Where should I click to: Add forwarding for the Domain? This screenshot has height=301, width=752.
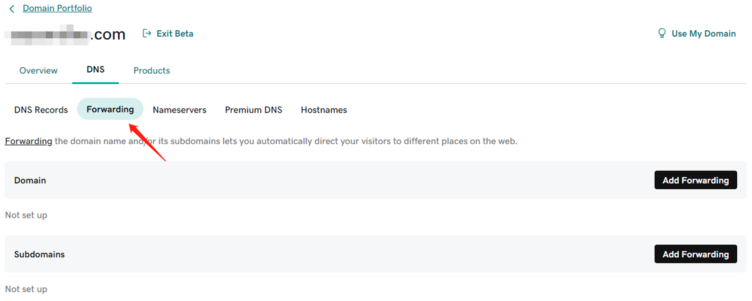pos(695,180)
